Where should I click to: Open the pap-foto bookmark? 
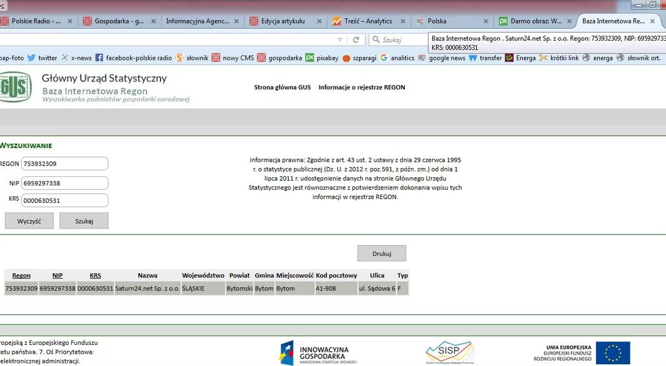[x=12, y=58]
